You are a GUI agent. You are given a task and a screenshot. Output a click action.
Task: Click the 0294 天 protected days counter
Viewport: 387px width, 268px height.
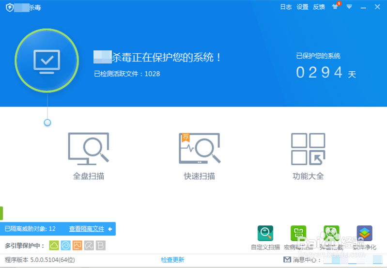click(x=326, y=73)
